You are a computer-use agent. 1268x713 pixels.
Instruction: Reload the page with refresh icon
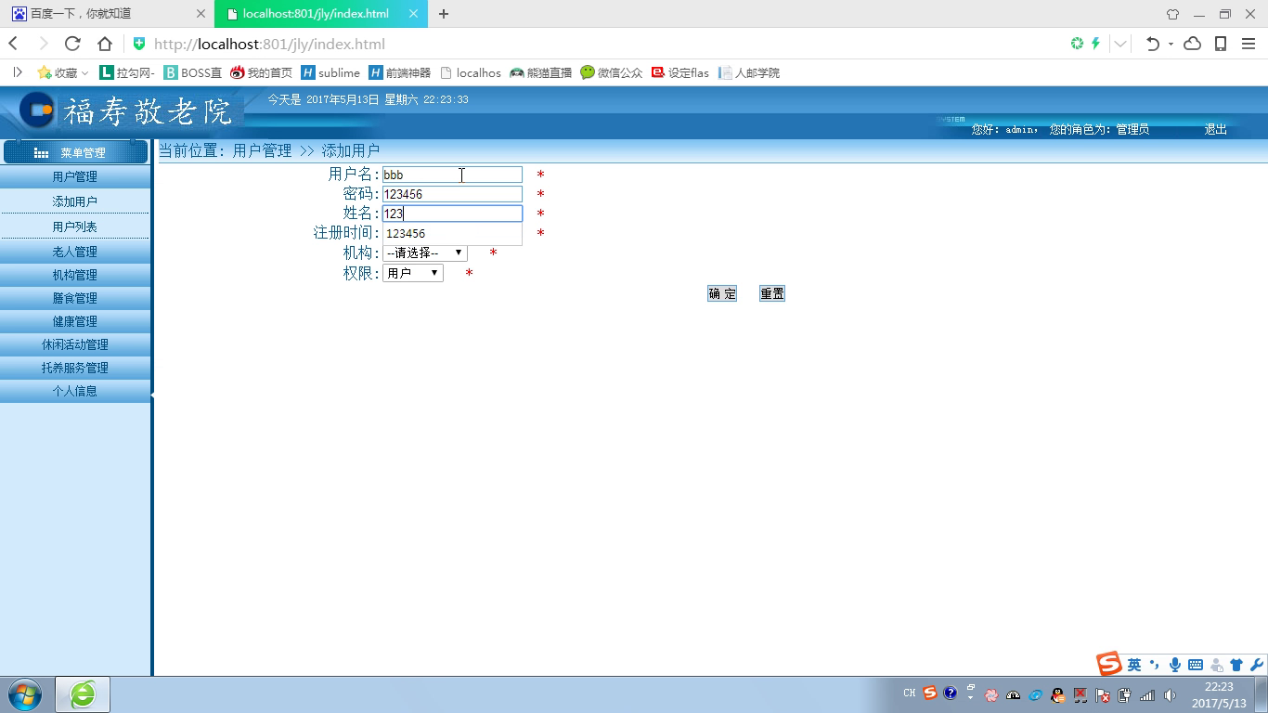point(72,44)
